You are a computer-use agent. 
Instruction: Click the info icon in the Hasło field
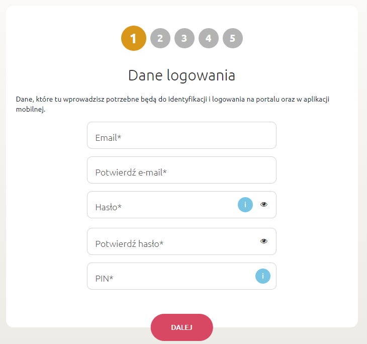point(245,205)
